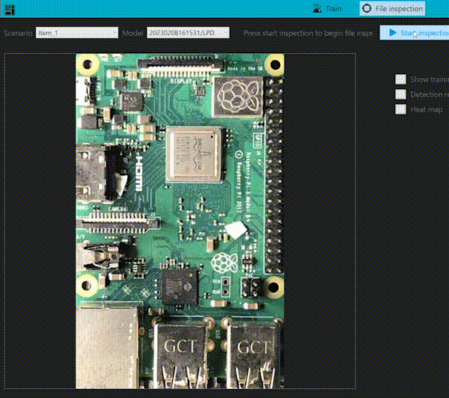The height and width of the screenshot is (398, 449).
Task: Open the Scenario dropdown showing Item_1
Action: click(x=77, y=33)
